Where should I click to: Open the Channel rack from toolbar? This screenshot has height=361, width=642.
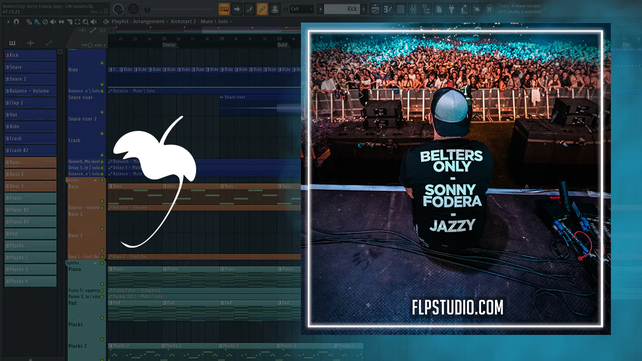coord(401,9)
